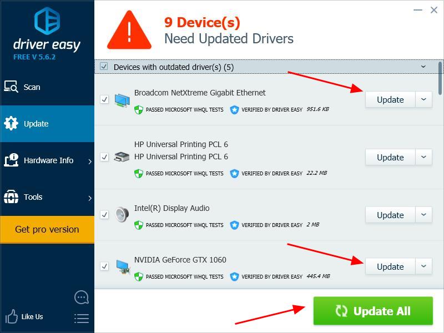The width and height of the screenshot is (444, 333).
Task: Toggle the Devices with outdated drivers checkbox
Action: [x=104, y=67]
